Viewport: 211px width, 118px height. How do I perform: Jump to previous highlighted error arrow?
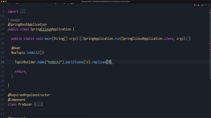click(206, 5)
